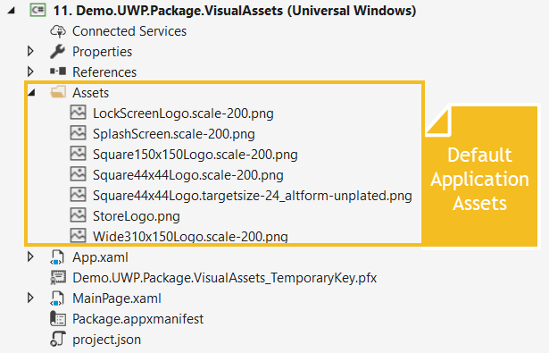Click the C# project icon
Viewport: 549px width, 353px height.
point(37,10)
